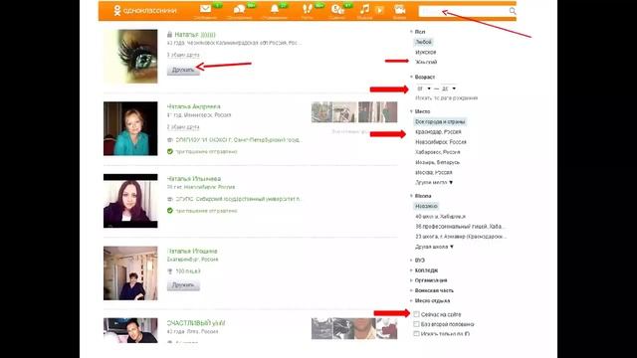Viewport: 637px width, 358px height.
Task: Select 'Краснодар, Россия' place filter
Action: coord(438,132)
